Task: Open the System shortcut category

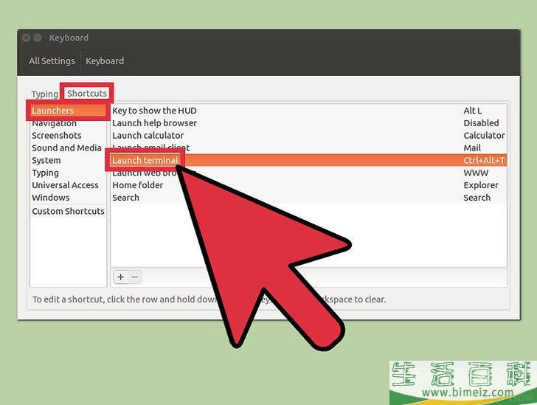Action: 46,161
